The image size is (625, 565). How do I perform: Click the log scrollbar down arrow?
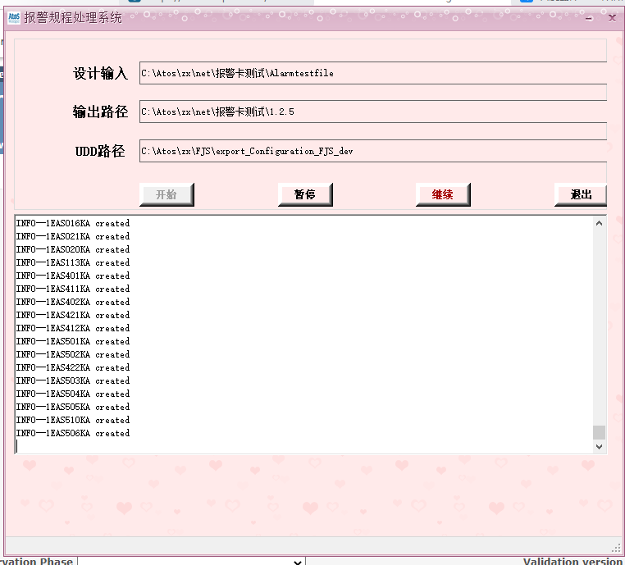tap(599, 446)
